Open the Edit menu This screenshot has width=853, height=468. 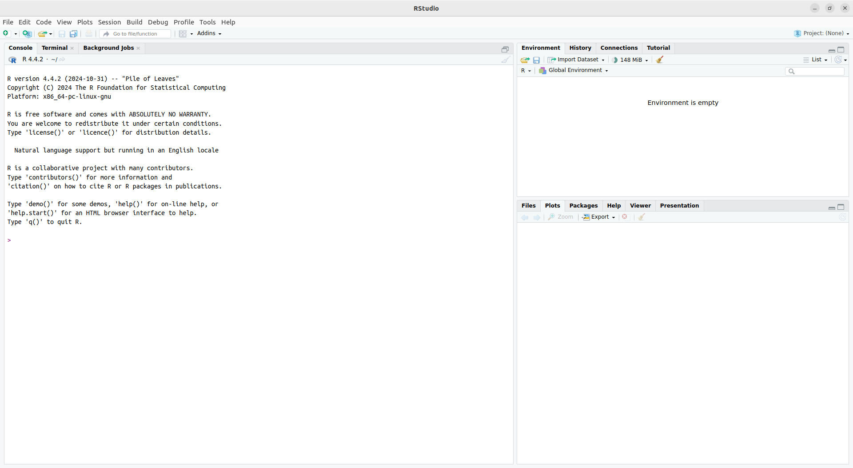pos(24,22)
